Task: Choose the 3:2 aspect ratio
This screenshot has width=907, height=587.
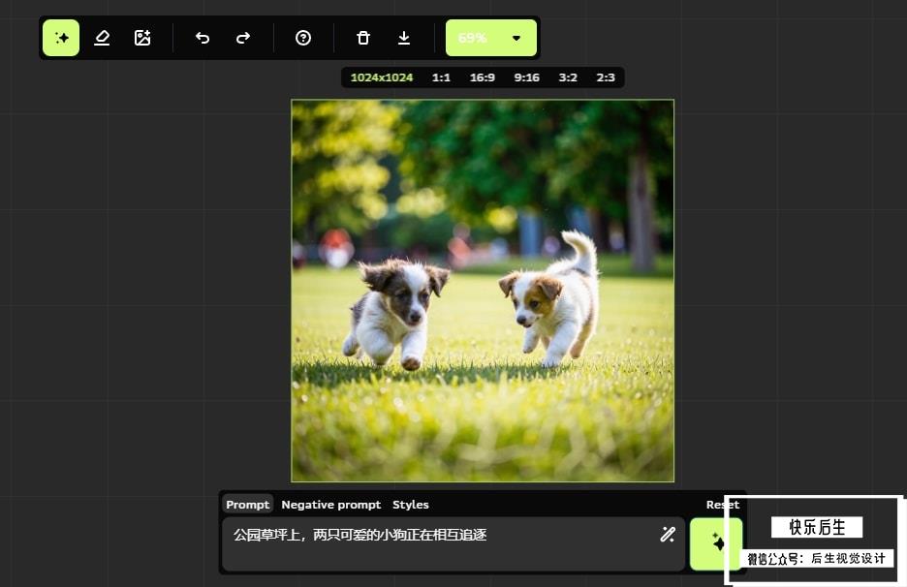Action: coord(568,77)
